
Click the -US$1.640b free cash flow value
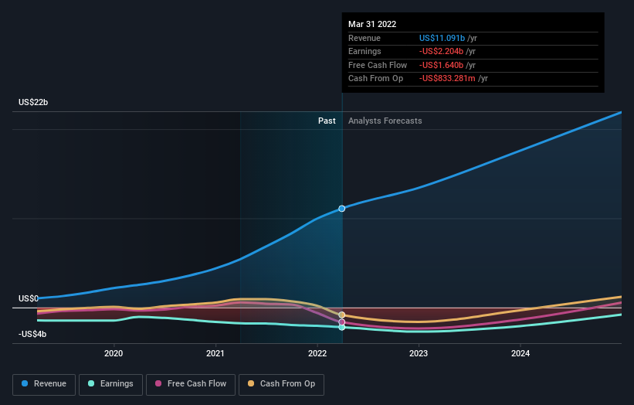[441, 65]
